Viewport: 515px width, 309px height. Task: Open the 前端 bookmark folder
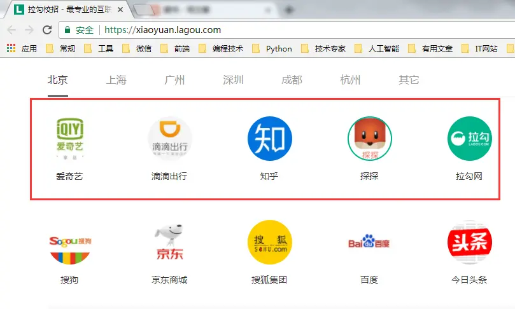pos(175,48)
